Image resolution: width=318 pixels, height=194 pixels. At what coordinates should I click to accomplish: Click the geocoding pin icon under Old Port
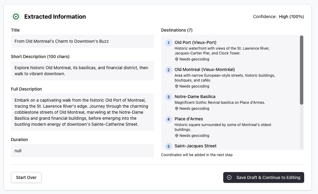(177, 59)
